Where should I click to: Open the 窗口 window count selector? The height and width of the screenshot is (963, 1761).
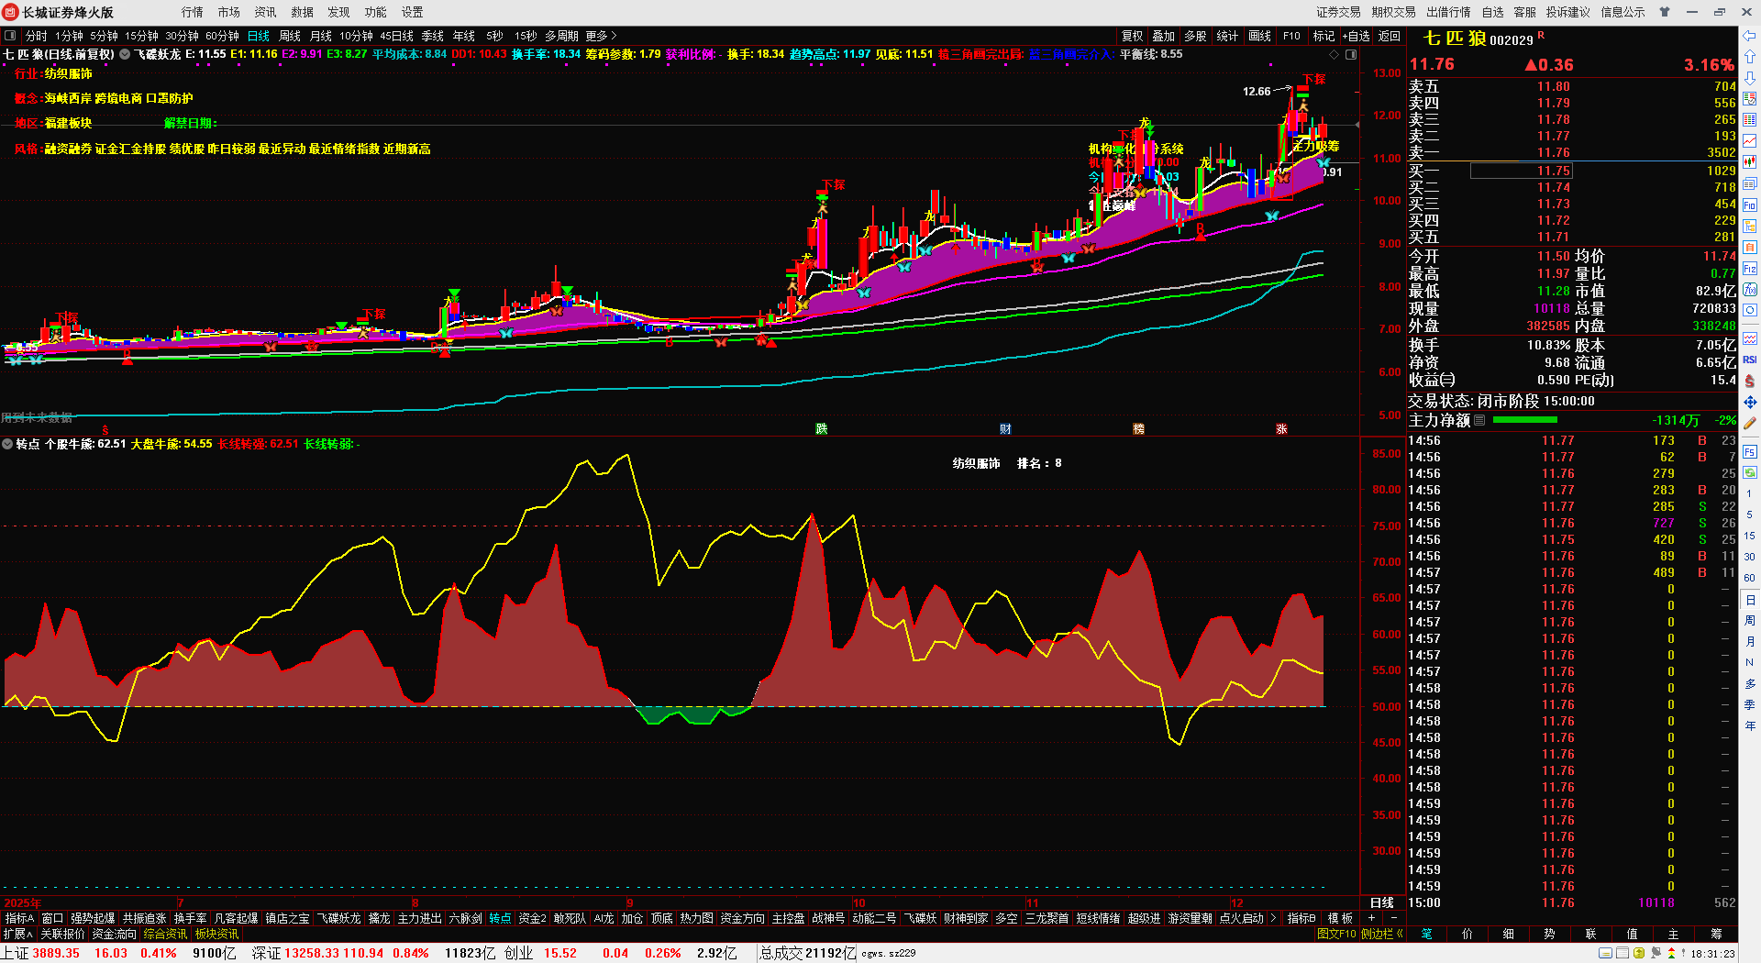(52, 918)
